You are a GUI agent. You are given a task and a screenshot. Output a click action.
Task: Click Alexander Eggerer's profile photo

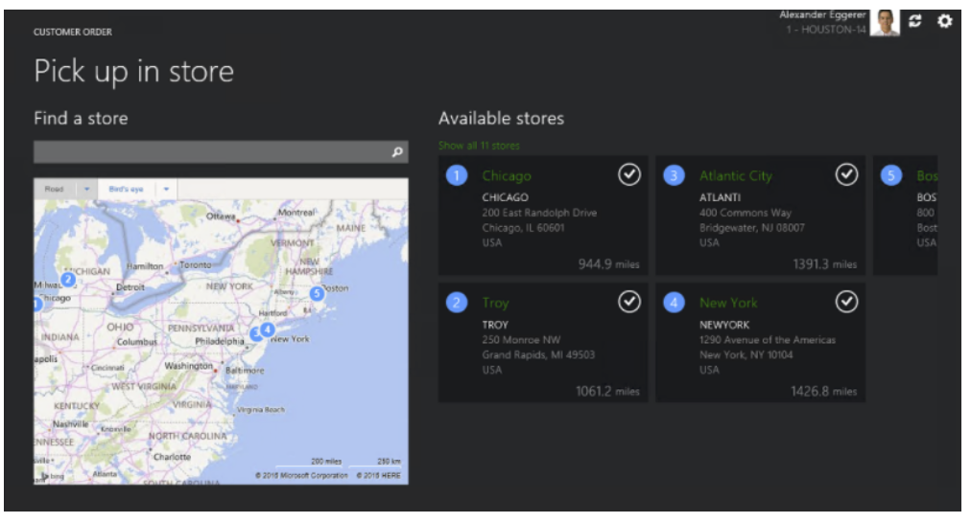click(x=885, y=23)
